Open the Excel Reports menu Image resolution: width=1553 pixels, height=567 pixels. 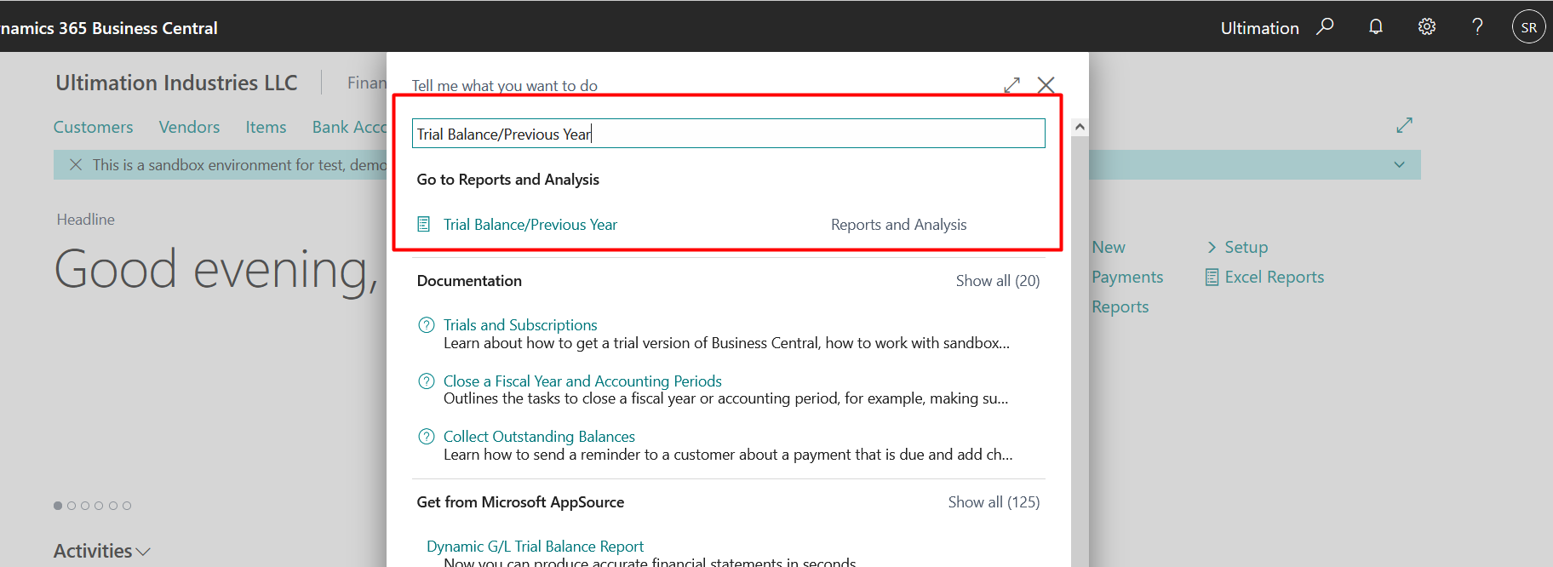[x=1275, y=277]
